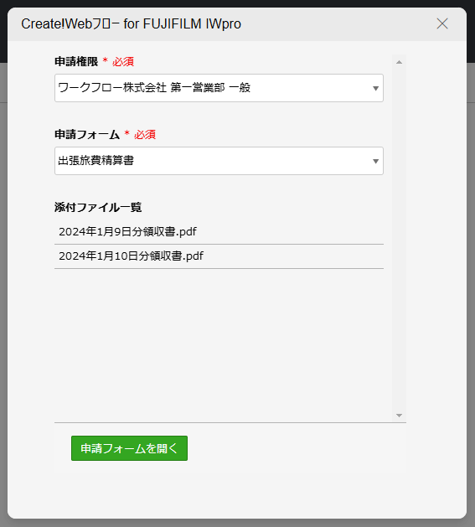Close the Create!Webフロー dialog

click(x=442, y=23)
